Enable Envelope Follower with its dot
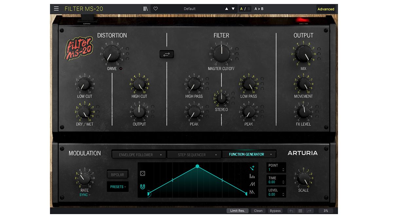 tap(160, 155)
